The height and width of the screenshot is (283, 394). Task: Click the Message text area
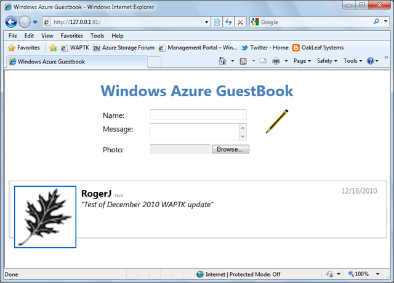pos(195,132)
